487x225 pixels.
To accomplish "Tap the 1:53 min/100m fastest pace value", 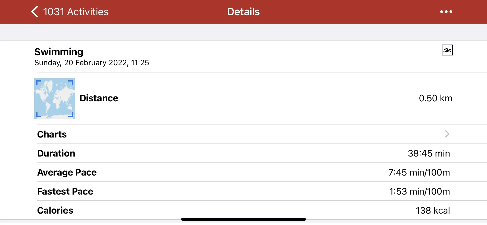I will 419,191.
